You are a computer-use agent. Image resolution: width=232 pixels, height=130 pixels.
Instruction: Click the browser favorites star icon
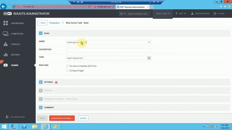pyautogui.click(x=225, y=6)
